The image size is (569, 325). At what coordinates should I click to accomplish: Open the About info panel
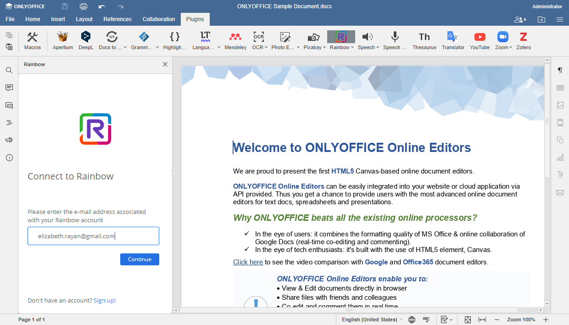[x=9, y=157]
